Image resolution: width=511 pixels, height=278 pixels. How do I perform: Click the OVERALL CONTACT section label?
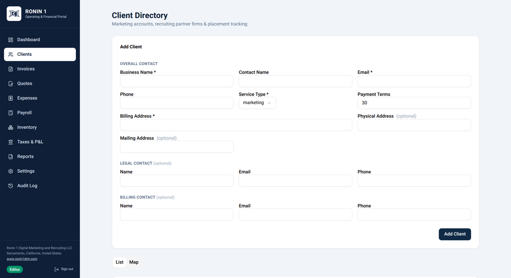(139, 64)
